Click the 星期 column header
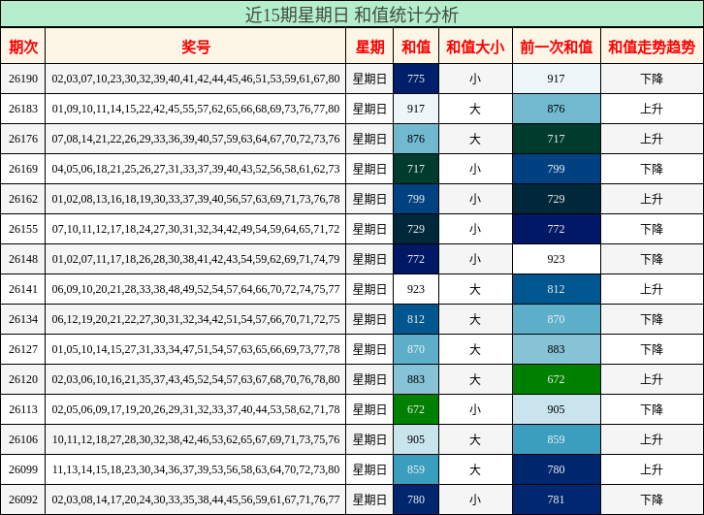Viewport: 704px width, 515px height. (369, 47)
